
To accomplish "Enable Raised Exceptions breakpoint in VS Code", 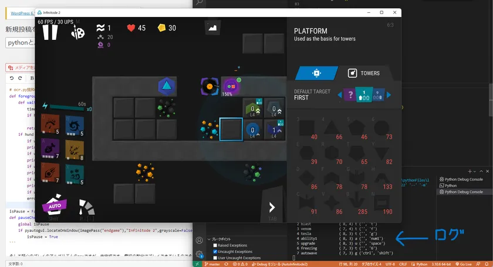I will click(215, 245).
